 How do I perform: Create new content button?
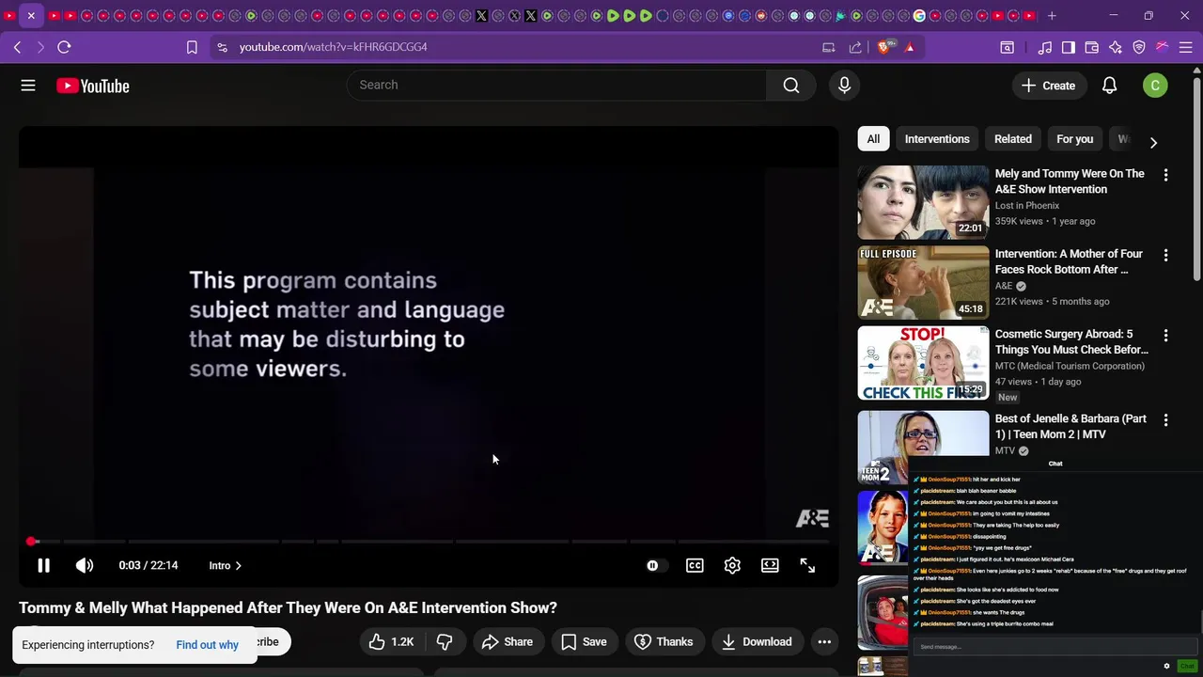(x=1049, y=86)
